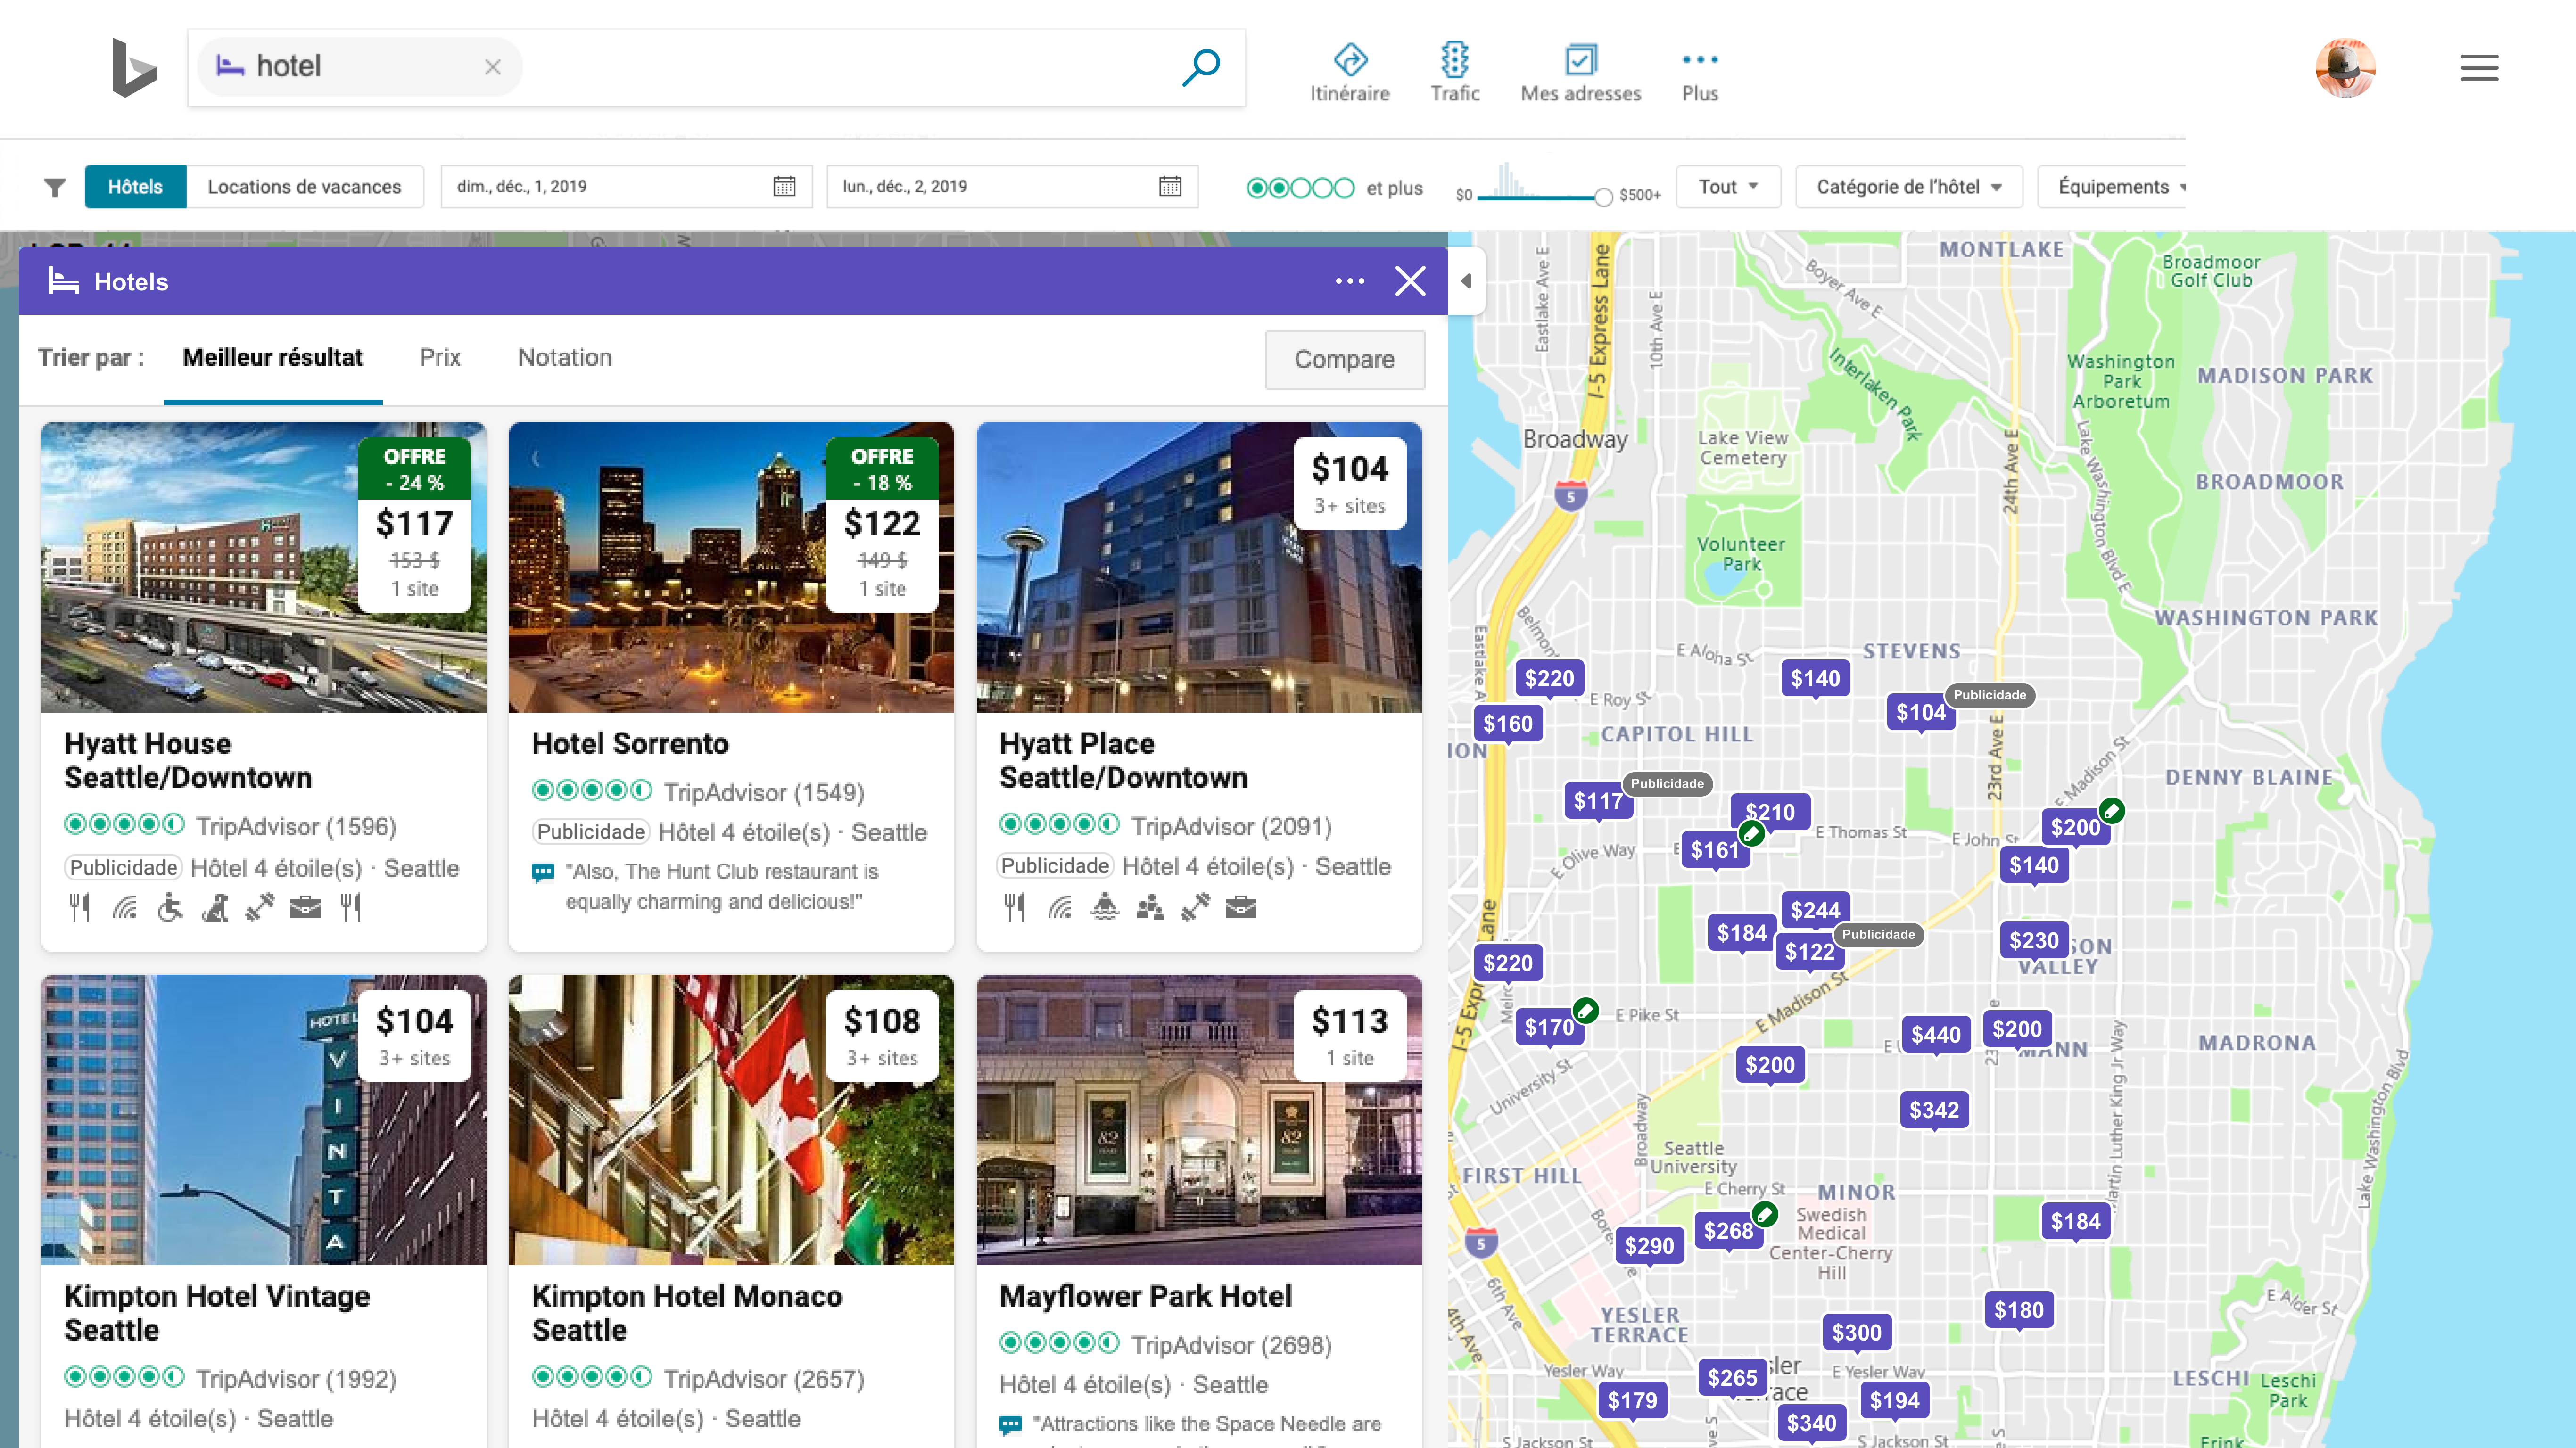Select Hôtels filter toggle
The height and width of the screenshot is (1448, 2576).
pyautogui.click(x=135, y=187)
